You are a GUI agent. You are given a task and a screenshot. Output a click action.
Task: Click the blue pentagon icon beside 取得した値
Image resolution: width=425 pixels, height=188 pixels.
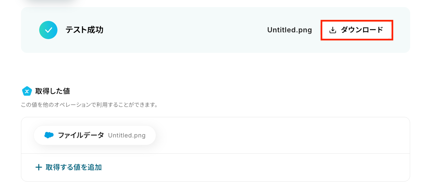click(x=27, y=91)
